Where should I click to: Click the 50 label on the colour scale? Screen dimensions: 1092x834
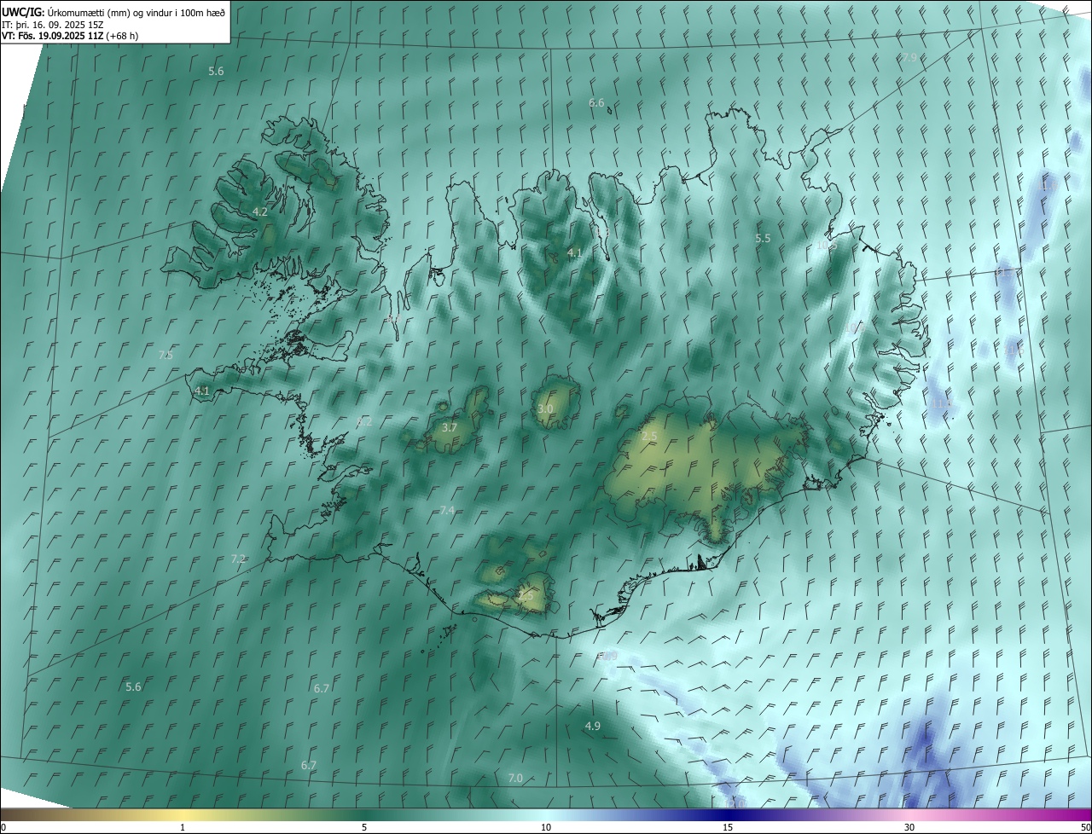pyautogui.click(x=1085, y=827)
